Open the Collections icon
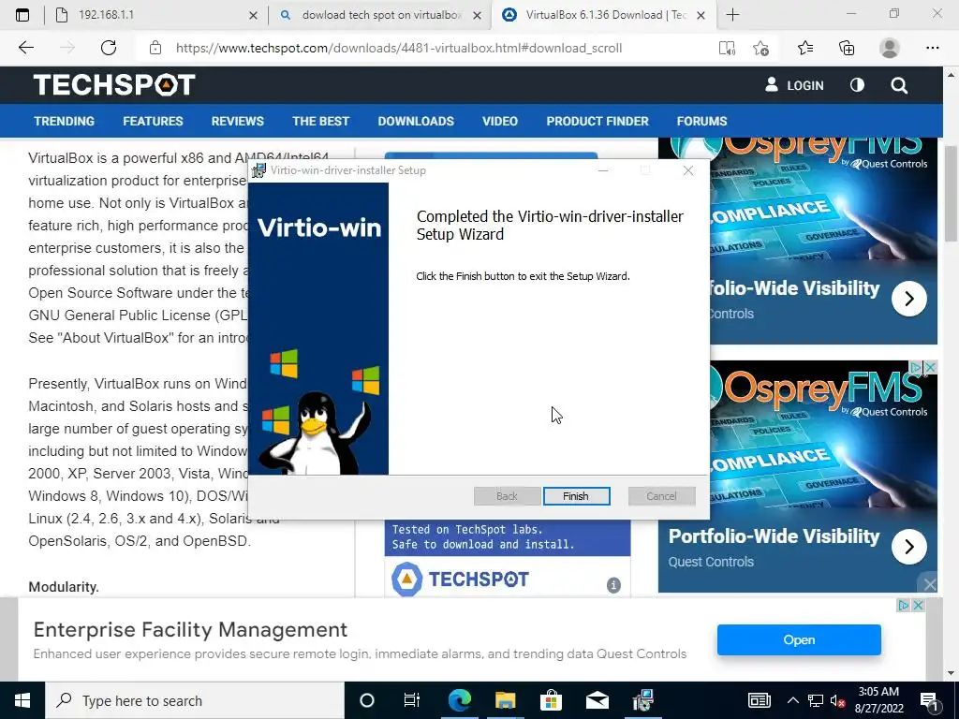The width and height of the screenshot is (959, 719). pyautogui.click(x=847, y=48)
